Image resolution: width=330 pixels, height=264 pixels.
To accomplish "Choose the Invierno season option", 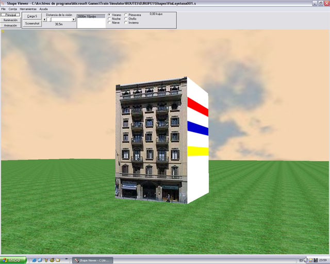I will click(x=126, y=23).
